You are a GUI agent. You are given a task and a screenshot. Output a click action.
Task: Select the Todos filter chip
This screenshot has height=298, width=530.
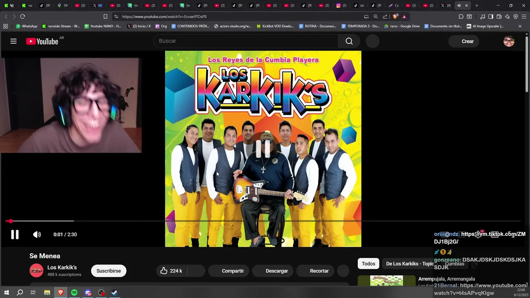coord(369,264)
